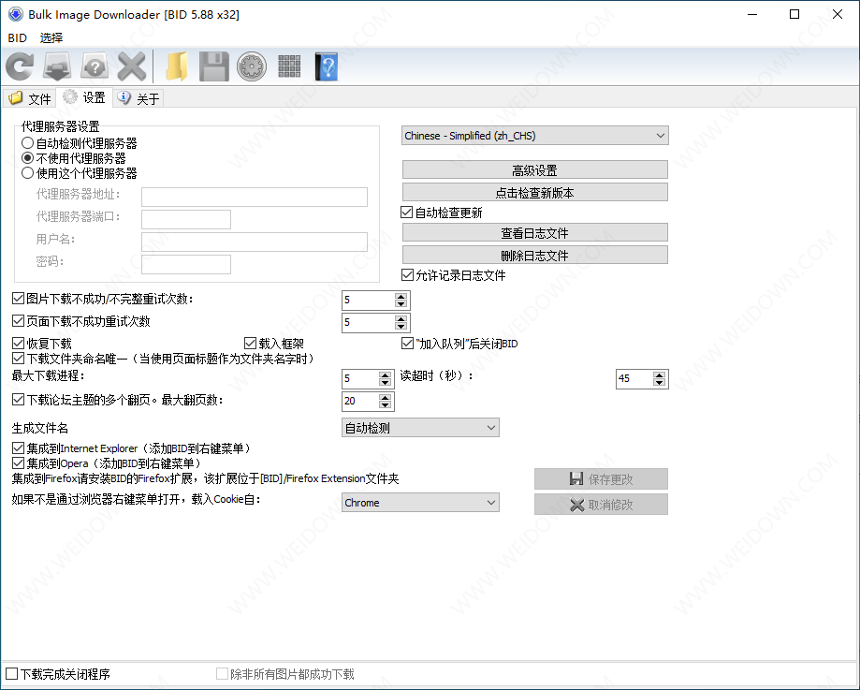Open the Chrome cookie source dropdown
This screenshot has width=860, height=690.
coord(420,503)
